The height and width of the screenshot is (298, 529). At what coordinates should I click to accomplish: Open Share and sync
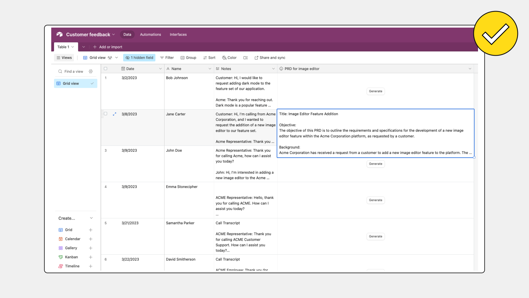[x=270, y=58]
